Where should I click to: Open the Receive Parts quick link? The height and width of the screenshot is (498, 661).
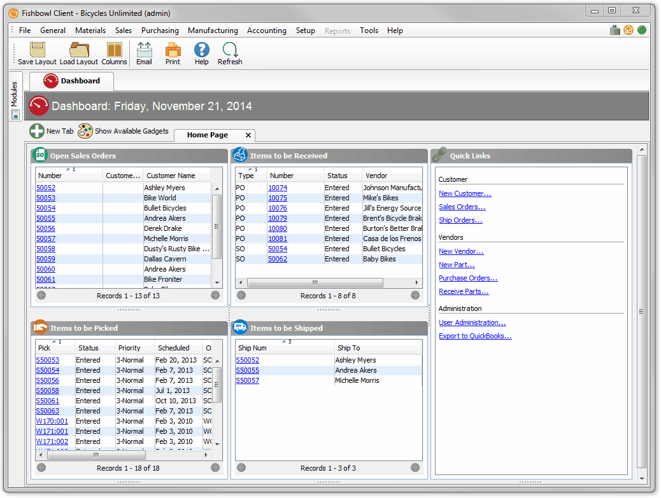(464, 292)
